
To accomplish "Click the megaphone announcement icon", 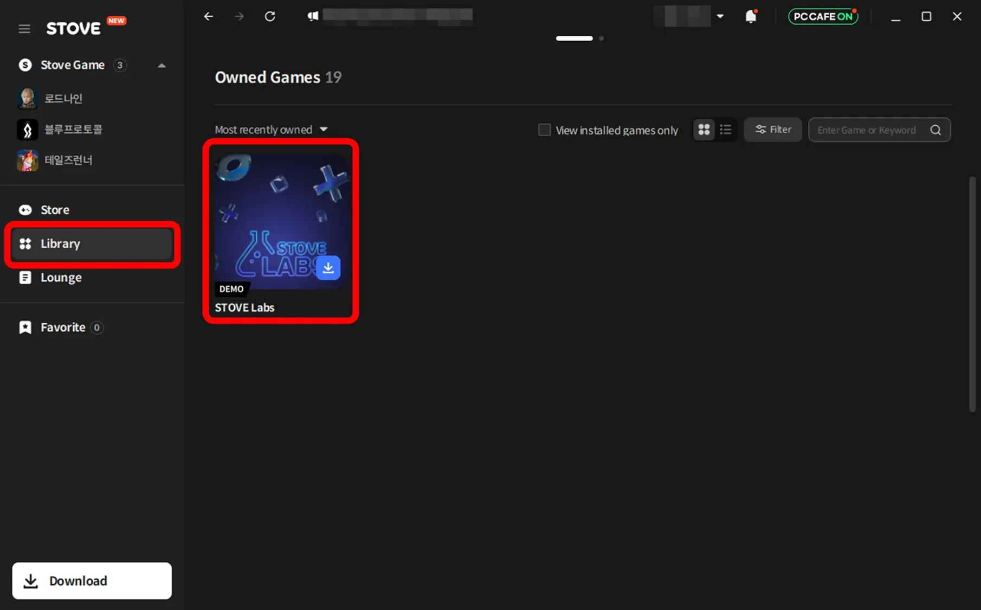I will (x=313, y=16).
